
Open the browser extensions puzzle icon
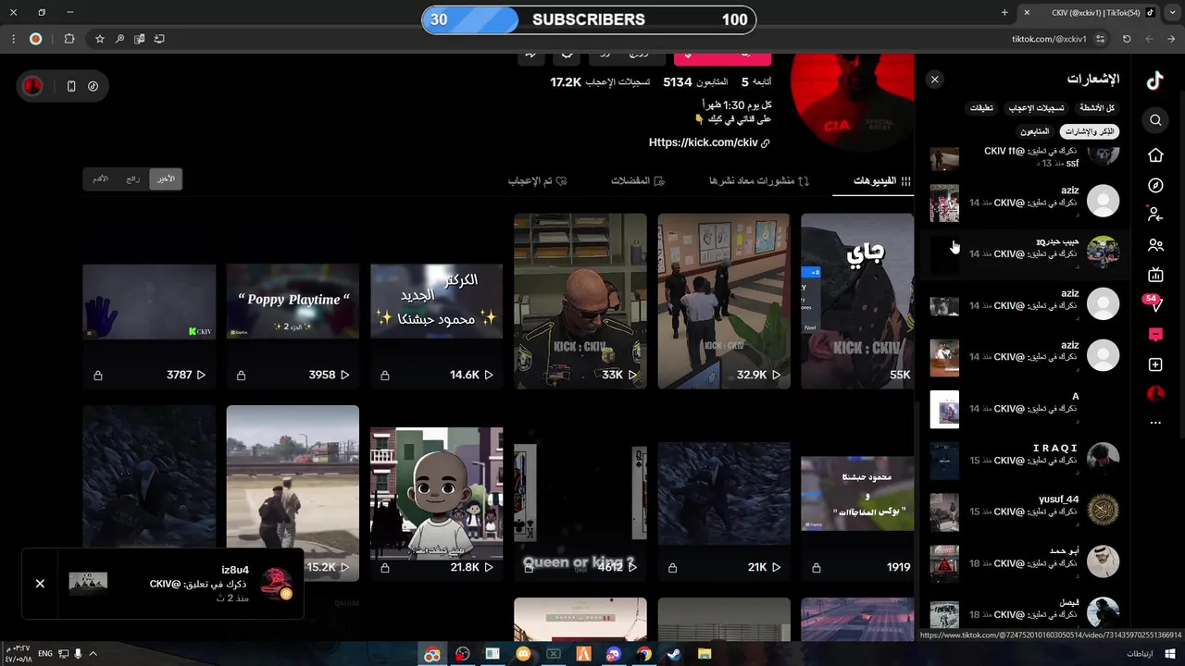coord(69,39)
